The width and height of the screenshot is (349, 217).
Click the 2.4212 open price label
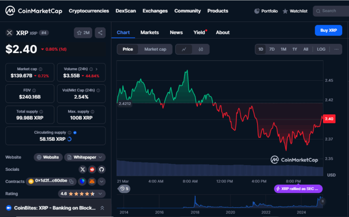125,104
